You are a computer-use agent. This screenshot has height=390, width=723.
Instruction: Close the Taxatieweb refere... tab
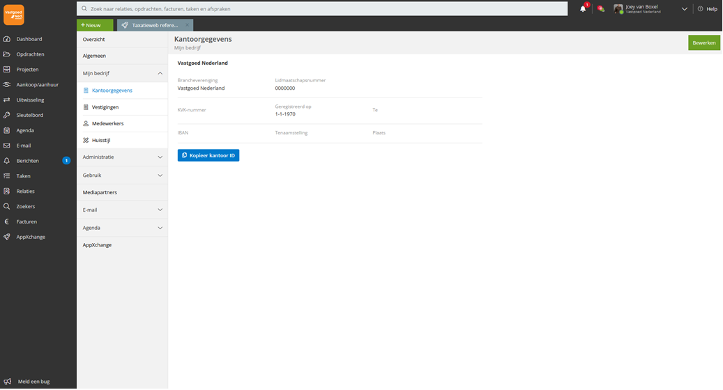pyautogui.click(x=187, y=25)
